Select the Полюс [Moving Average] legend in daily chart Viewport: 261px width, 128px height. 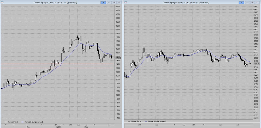[32, 122]
